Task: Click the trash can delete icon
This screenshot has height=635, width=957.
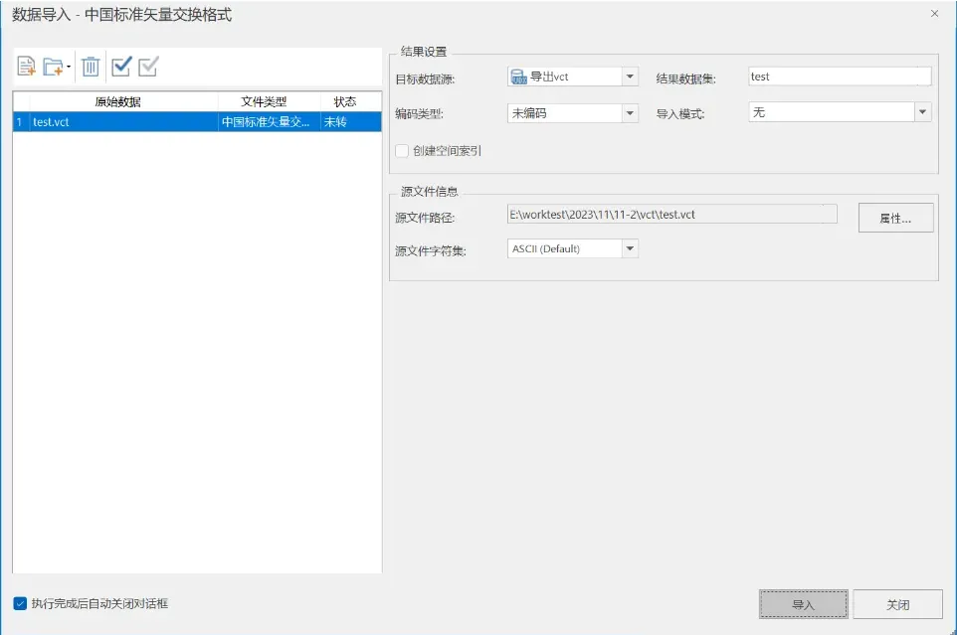Action: tap(91, 68)
